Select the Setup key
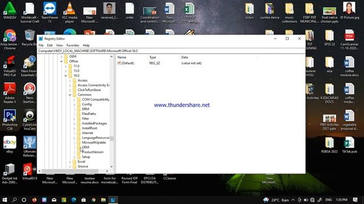Viewport: 364px width, 204px height. tap(86, 157)
